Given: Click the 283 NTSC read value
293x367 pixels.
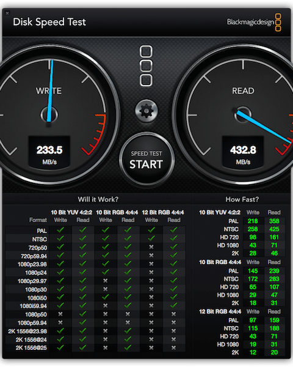Looking at the screenshot, I should 274,279.
